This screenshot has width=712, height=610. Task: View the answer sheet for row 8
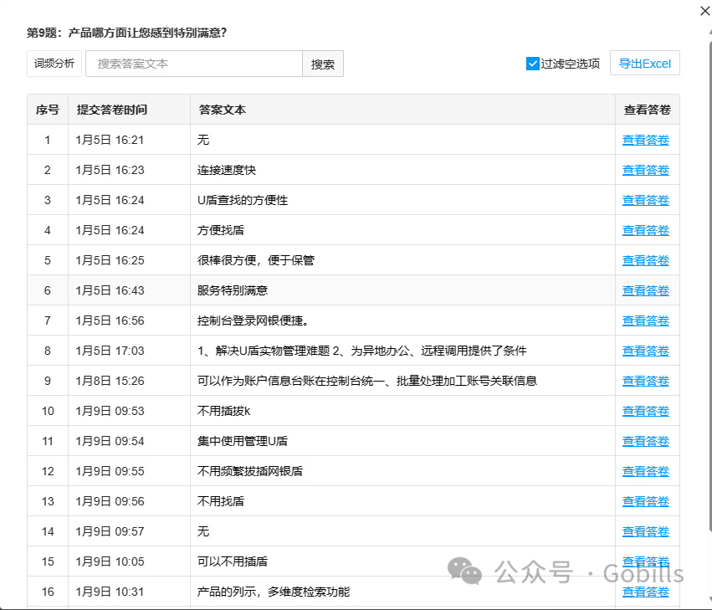point(645,351)
